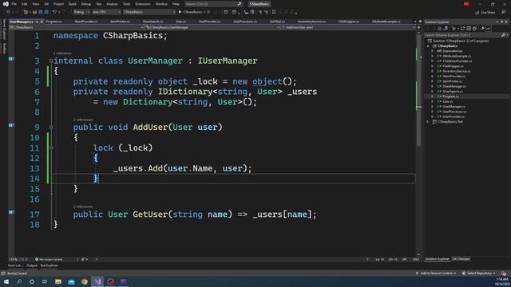511x287 pixels.
Task: Expand the Dependencies node
Action: [x=433, y=51]
